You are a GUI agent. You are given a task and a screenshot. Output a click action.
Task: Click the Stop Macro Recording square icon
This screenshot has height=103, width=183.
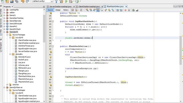click(x=129, y=10)
